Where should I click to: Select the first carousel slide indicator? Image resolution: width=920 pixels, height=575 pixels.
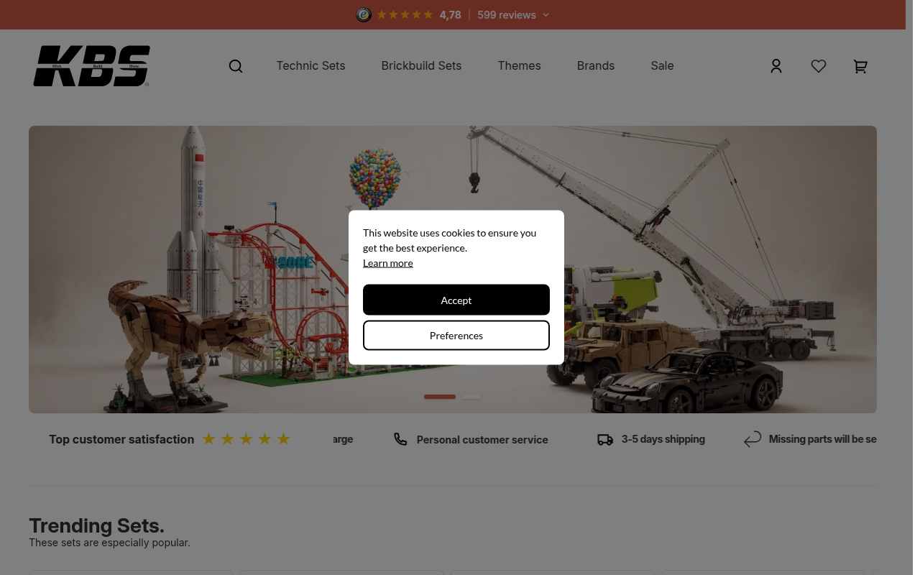click(x=440, y=397)
